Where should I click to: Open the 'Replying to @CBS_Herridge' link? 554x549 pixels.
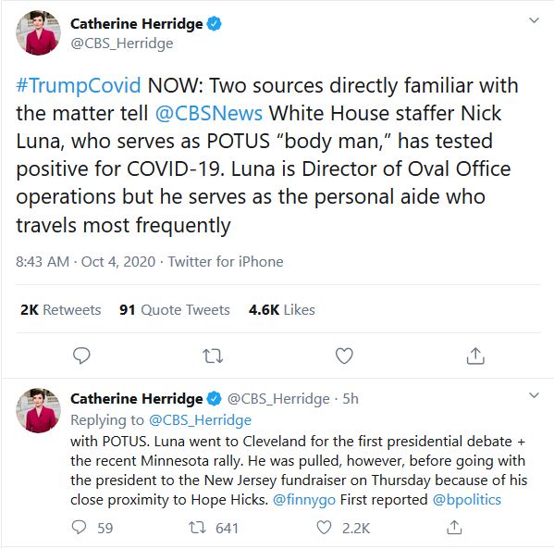(x=200, y=420)
